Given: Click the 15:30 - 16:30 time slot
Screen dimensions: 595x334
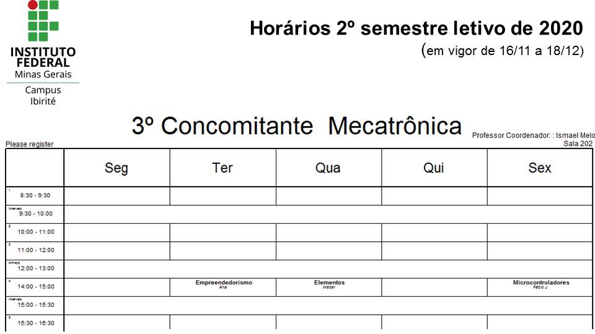Looking at the screenshot, I should pos(35,323).
